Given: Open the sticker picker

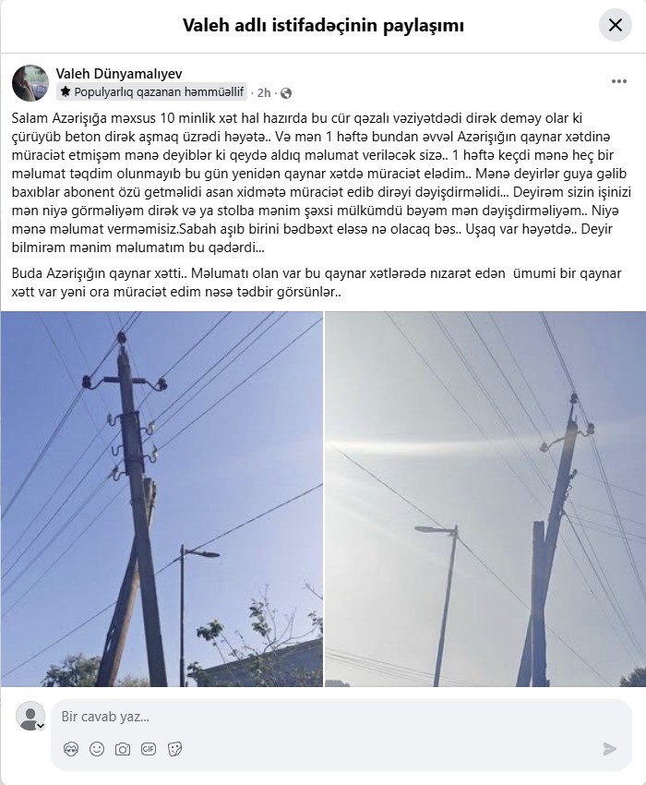Looking at the screenshot, I should 174,749.
